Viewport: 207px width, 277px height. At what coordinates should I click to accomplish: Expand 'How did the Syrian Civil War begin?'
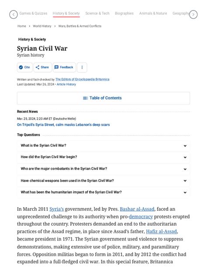coord(103,157)
